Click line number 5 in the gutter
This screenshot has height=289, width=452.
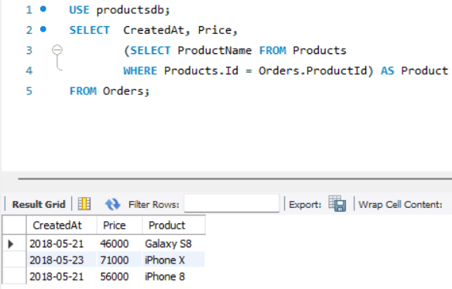[29, 91]
